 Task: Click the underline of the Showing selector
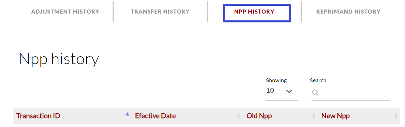282,101
